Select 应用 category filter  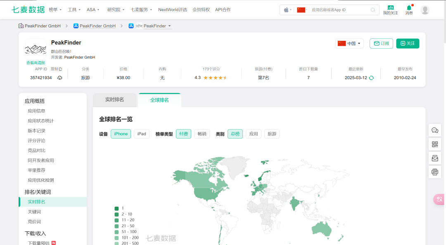[254, 134]
